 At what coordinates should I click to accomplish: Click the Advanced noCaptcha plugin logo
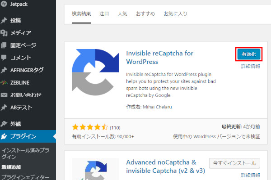click(95, 169)
